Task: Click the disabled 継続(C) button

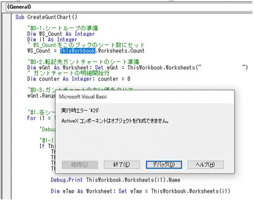Action: [80, 165]
